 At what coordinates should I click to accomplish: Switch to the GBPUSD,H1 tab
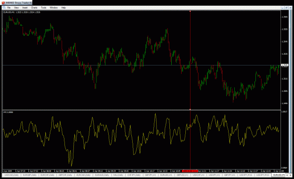(182, 175)
